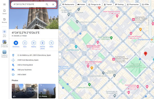Filter map by Parking
Screen dimensions: 154x99
[x=119, y=5]
